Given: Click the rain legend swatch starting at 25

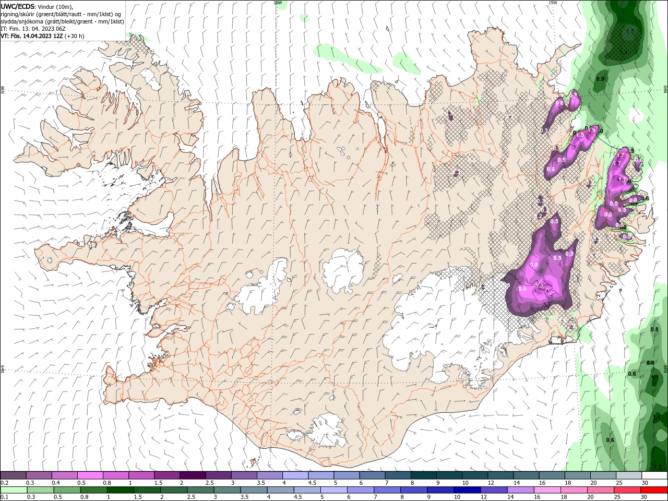Looking at the screenshot, I should [627, 490].
